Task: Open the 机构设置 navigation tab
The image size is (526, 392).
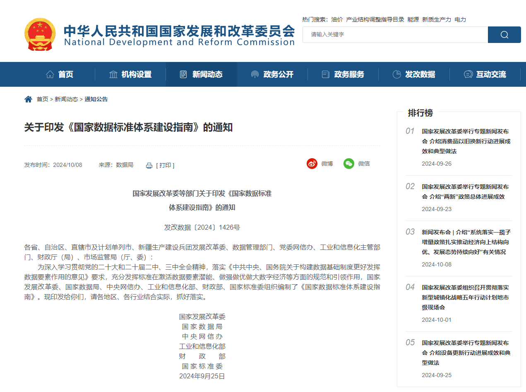Action: point(130,74)
